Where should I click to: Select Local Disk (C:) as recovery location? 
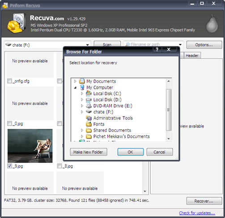tap(107, 94)
